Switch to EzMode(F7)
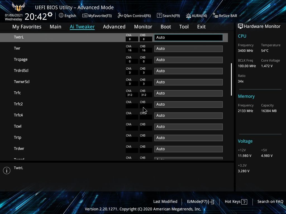The image size is (286, 214). (x=201, y=202)
